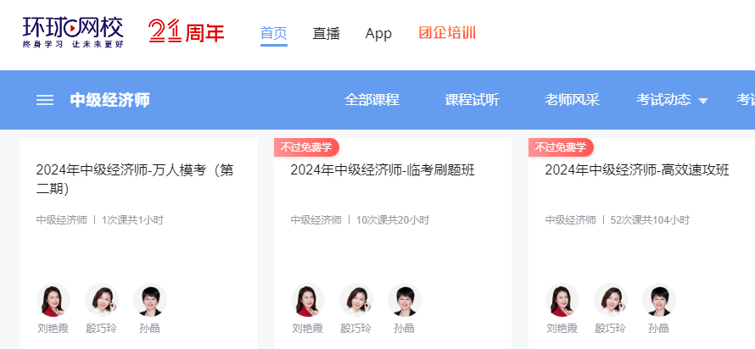Click 刘艳霞's avatar in the 万人模考 card
The image size is (755, 349).
[x=53, y=300]
